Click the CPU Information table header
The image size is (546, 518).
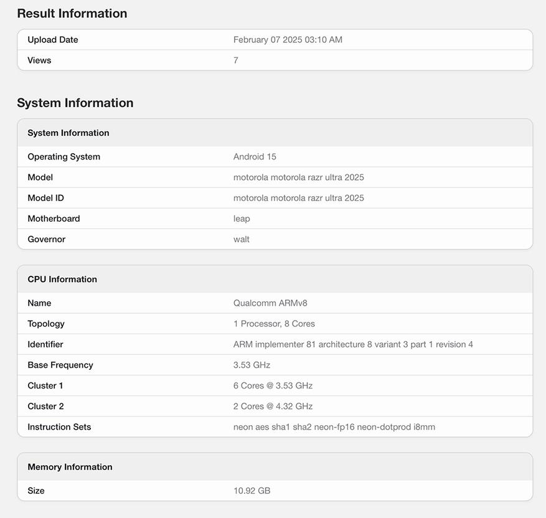(62, 280)
